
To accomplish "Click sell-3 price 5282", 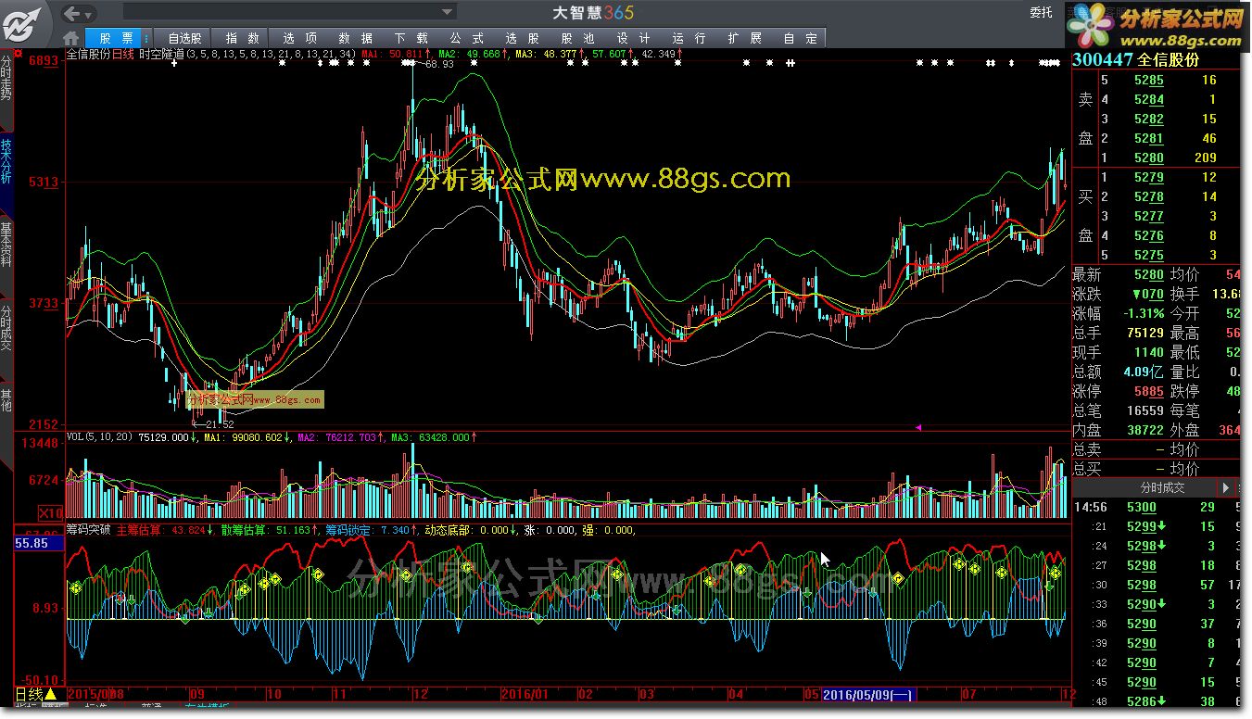I will [x=1149, y=120].
